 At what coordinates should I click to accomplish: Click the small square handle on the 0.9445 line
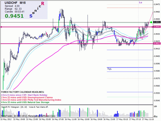(1, 27)
